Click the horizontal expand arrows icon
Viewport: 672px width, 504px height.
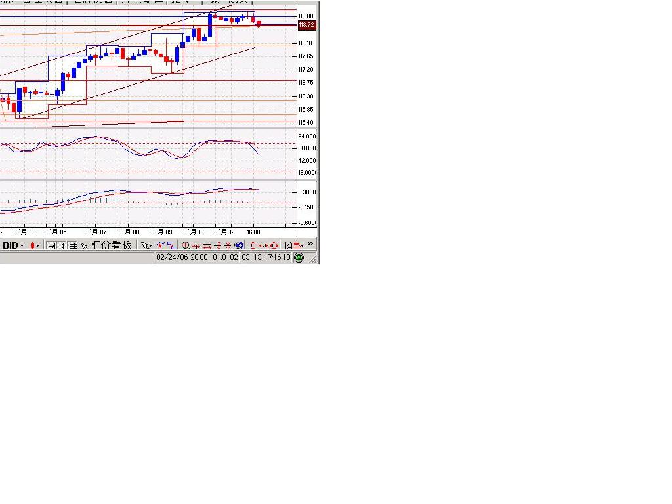[x=207, y=245]
